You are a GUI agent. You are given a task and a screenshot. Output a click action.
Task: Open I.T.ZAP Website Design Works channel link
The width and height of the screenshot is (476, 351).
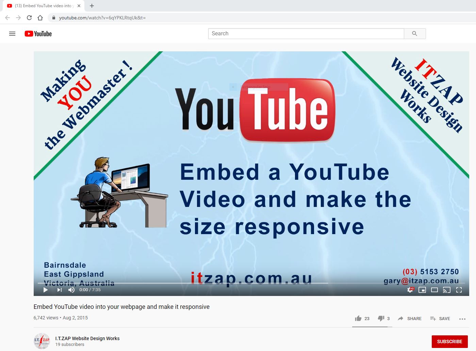pos(87,338)
